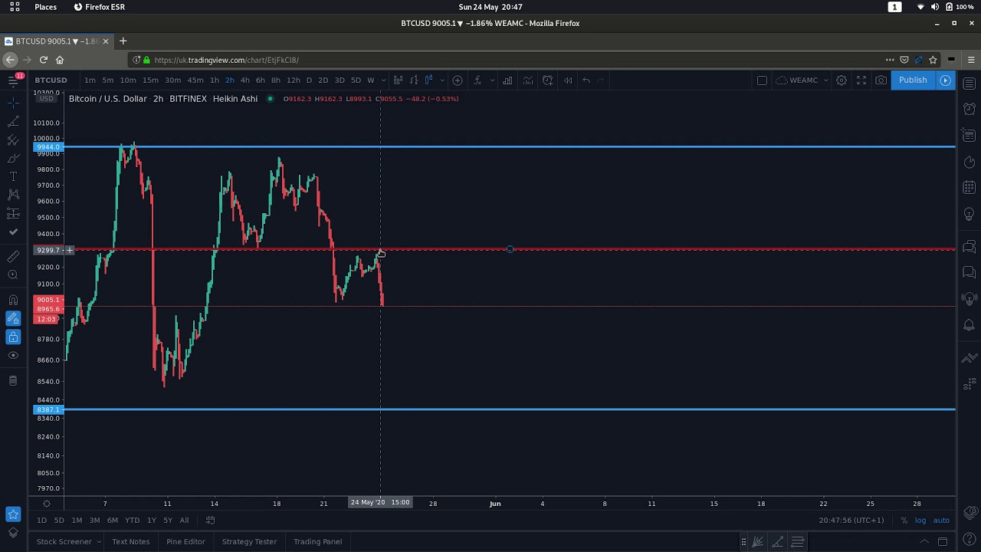Screen dimensions: 981x552
Task: Click the Firefox URL address bar
Action: [x=506, y=60]
